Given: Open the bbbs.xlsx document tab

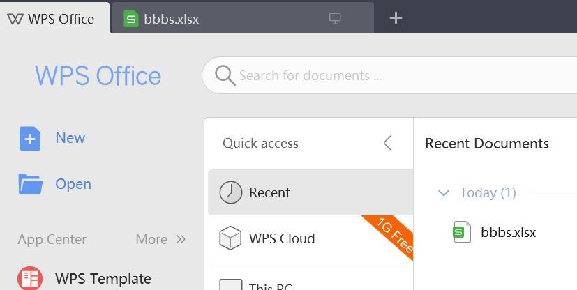Looking at the screenshot, I should coord(243,18).
